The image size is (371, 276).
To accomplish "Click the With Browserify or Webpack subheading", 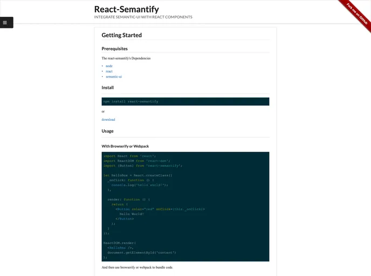I will [125, 147].
